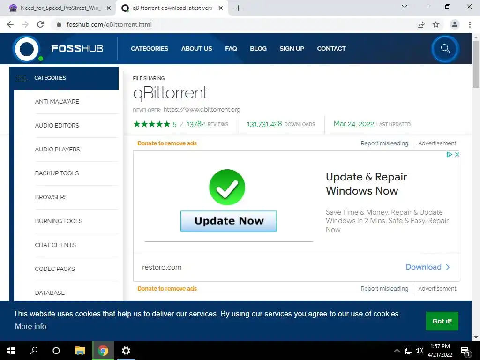Click the AdChoices triangle icon on the ad
This screenshot has height=360, width=480.
[x=450, y=155]
